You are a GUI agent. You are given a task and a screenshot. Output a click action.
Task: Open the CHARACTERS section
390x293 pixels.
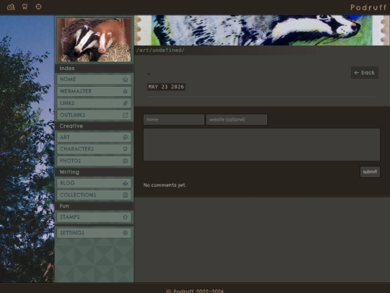pyautogui.click(x=94, y=149)
